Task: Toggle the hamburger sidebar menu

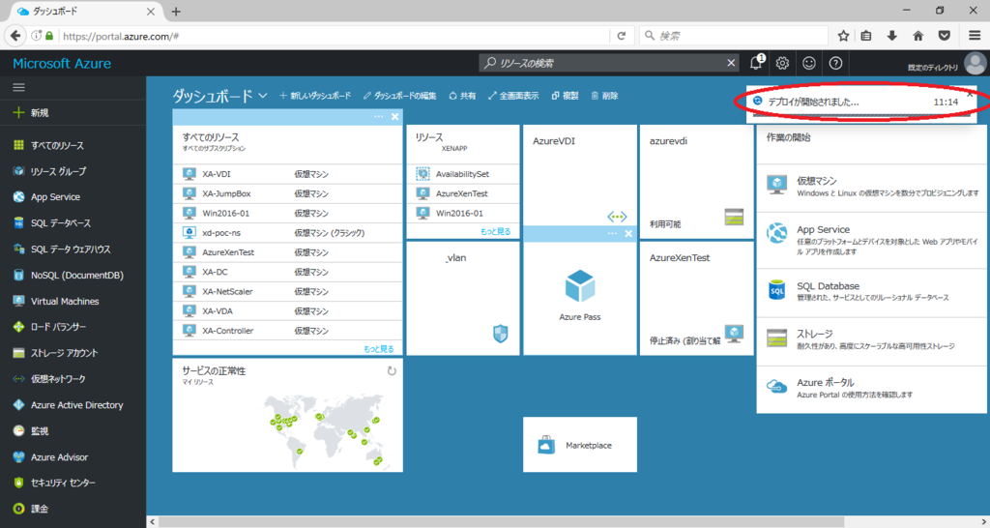Action: pos(19,87)
